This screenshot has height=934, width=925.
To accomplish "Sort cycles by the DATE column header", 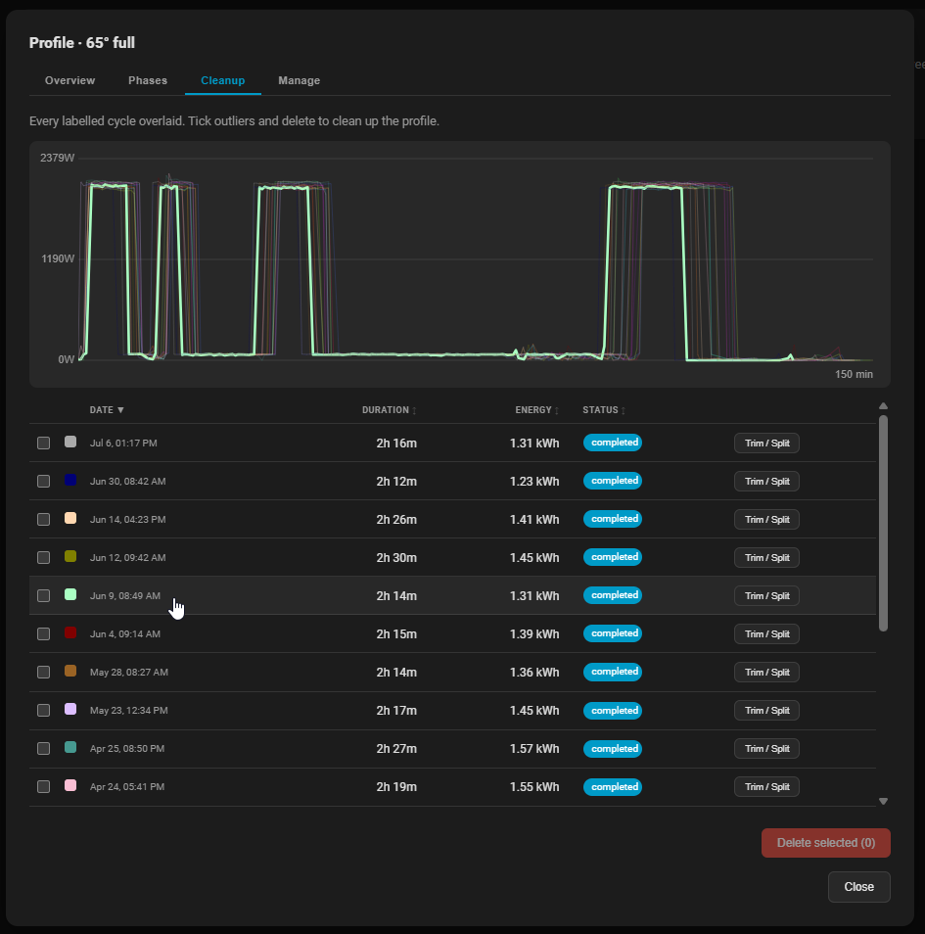I will pyautogui.click(x=107, y=410).
